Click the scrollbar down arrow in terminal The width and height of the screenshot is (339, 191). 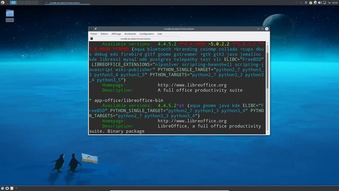click(267, 133)
